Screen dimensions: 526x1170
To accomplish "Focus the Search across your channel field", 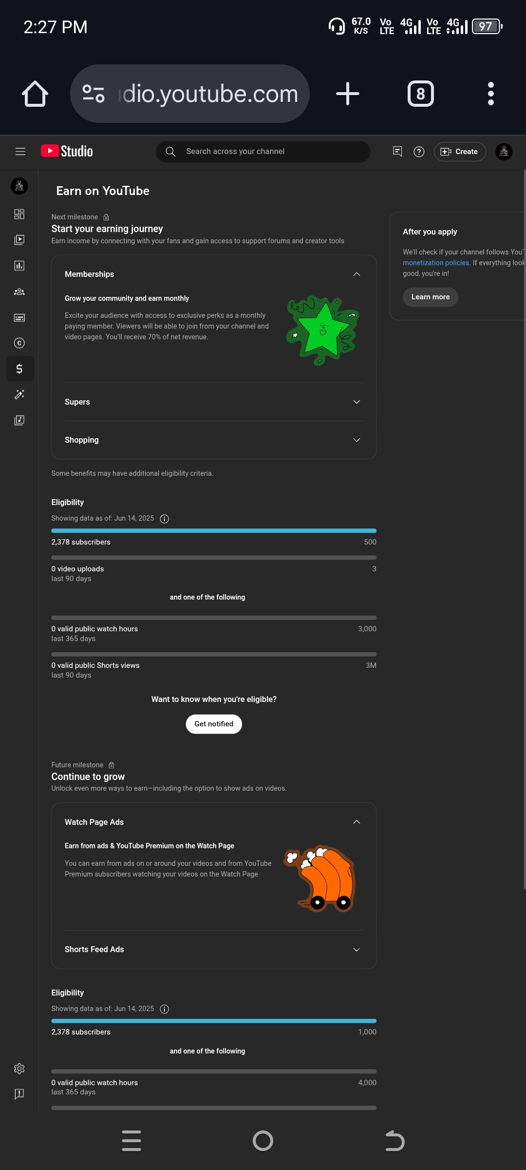I will tap(263, 152).
